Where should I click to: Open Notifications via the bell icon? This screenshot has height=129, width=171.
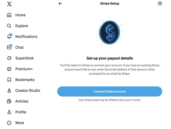9,37
